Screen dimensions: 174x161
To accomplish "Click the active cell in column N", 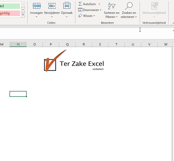I will point(18,94).
